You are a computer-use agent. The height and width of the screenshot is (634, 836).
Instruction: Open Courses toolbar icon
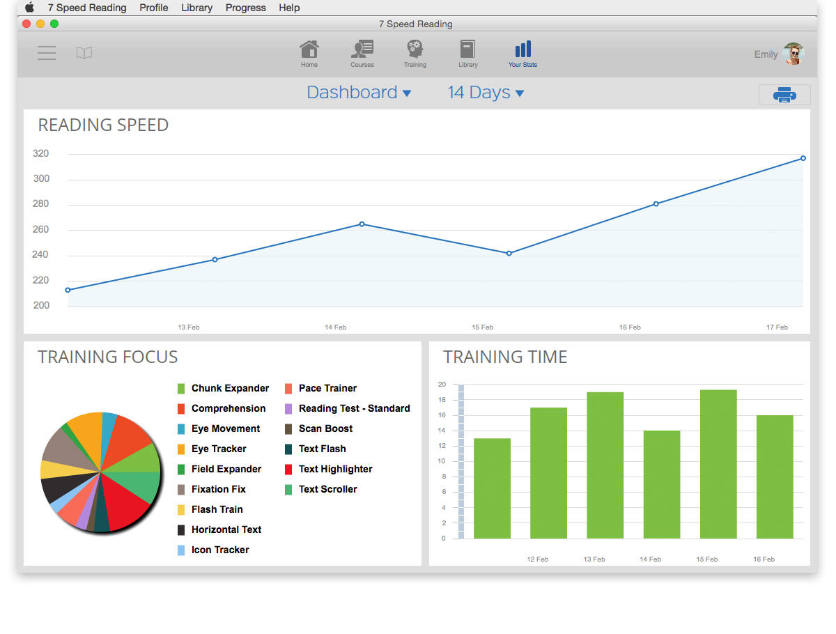362,49
